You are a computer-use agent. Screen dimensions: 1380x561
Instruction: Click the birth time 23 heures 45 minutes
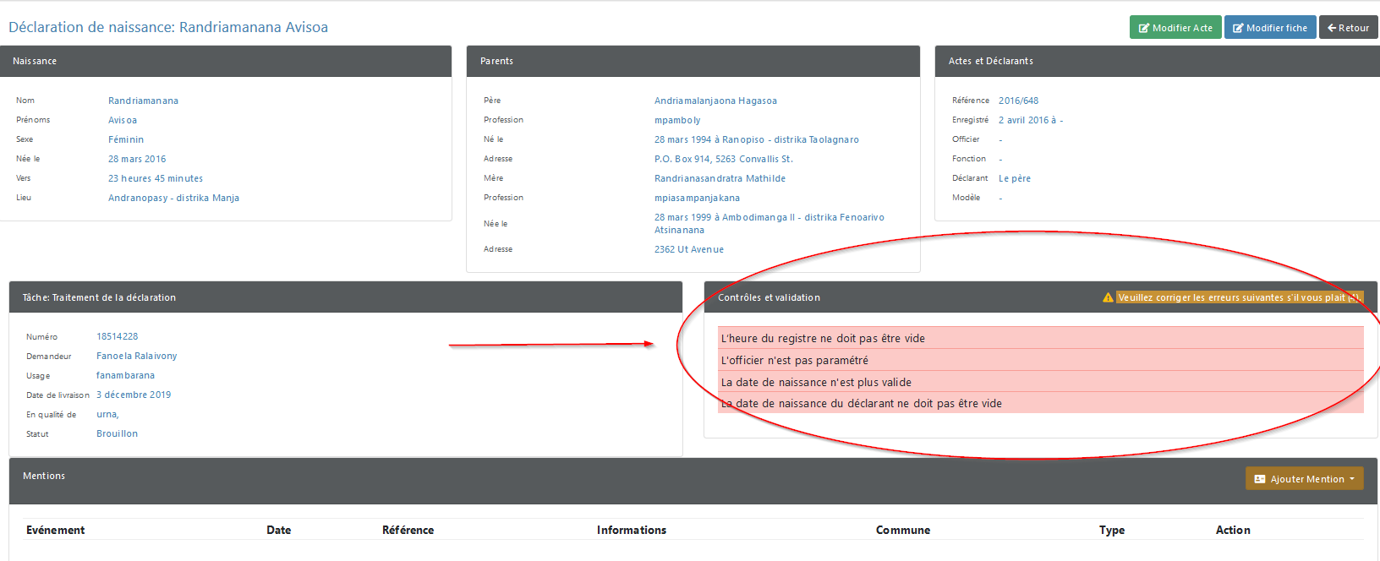tap(156, 178)
